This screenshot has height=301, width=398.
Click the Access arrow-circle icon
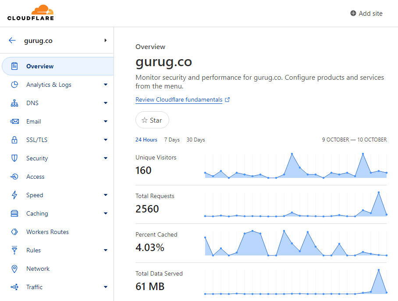pos(14,177)
